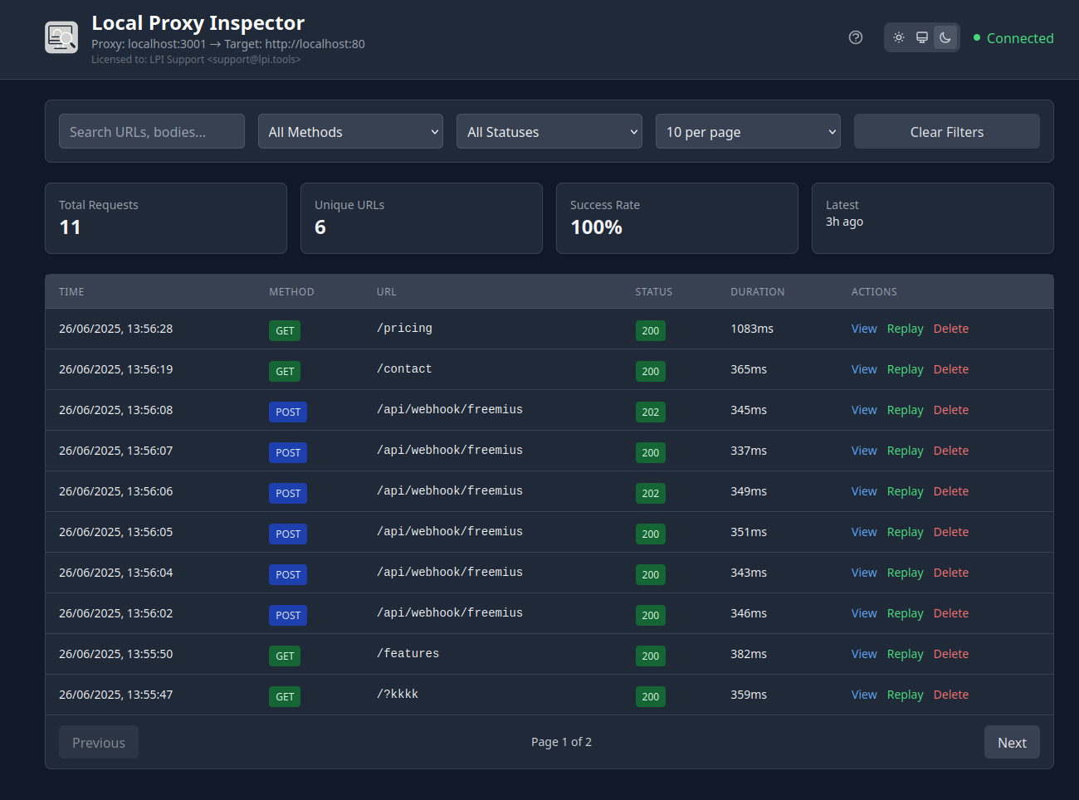The image size is (1079, 800).
Task: Click the green Connected status indicator
Action: point(1013,38)
